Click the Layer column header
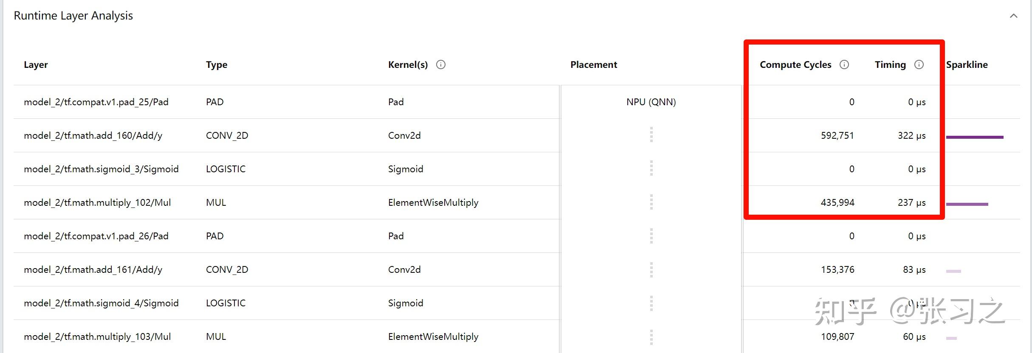This screenshot has height=353, width=1032. pos(36,64)
